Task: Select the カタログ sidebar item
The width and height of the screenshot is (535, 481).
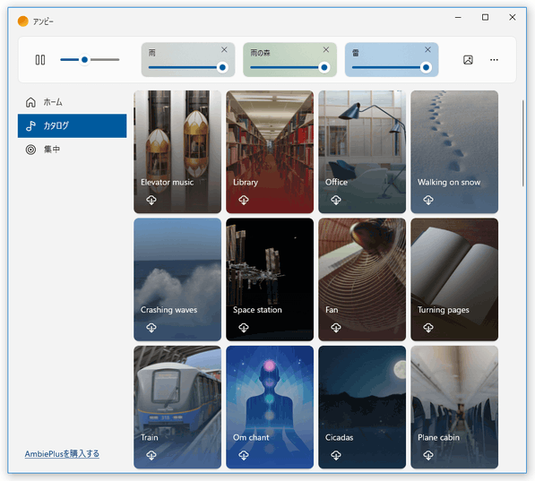Action: (x=73, y=126)
